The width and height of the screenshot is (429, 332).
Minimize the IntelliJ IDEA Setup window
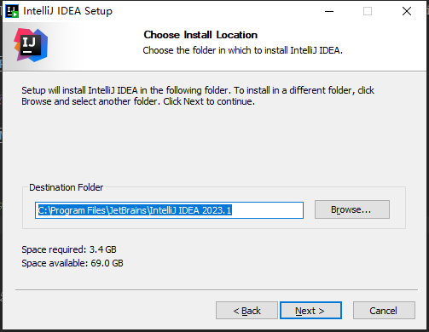(x=329, y=11)
